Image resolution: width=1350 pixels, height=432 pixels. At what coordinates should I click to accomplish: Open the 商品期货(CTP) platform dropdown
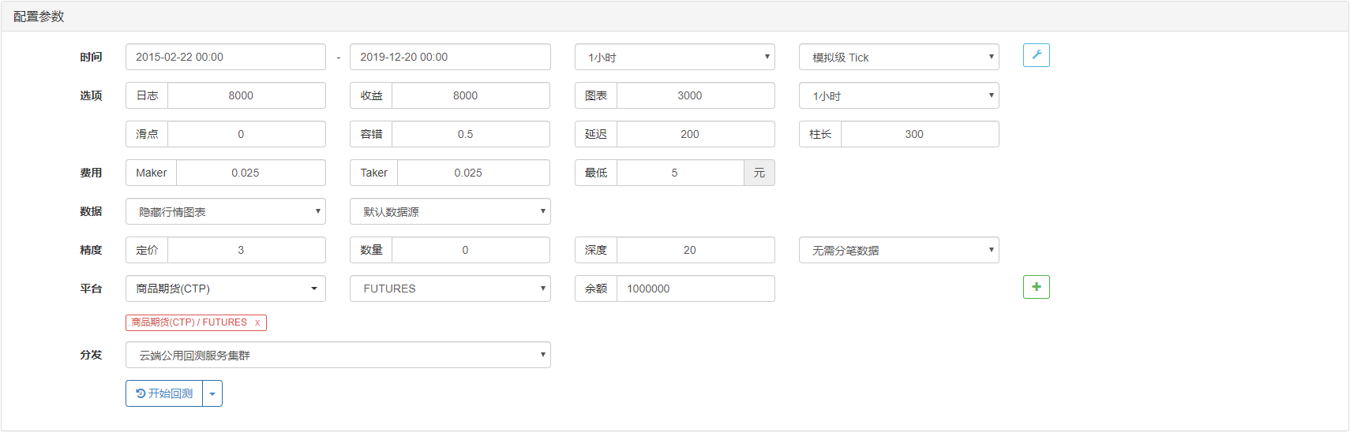(x=226, y=289)
